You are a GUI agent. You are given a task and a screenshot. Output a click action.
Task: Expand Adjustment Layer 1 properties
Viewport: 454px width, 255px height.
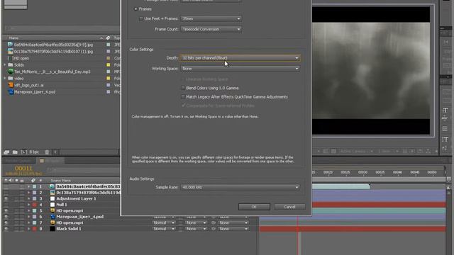tap(28, 198)
